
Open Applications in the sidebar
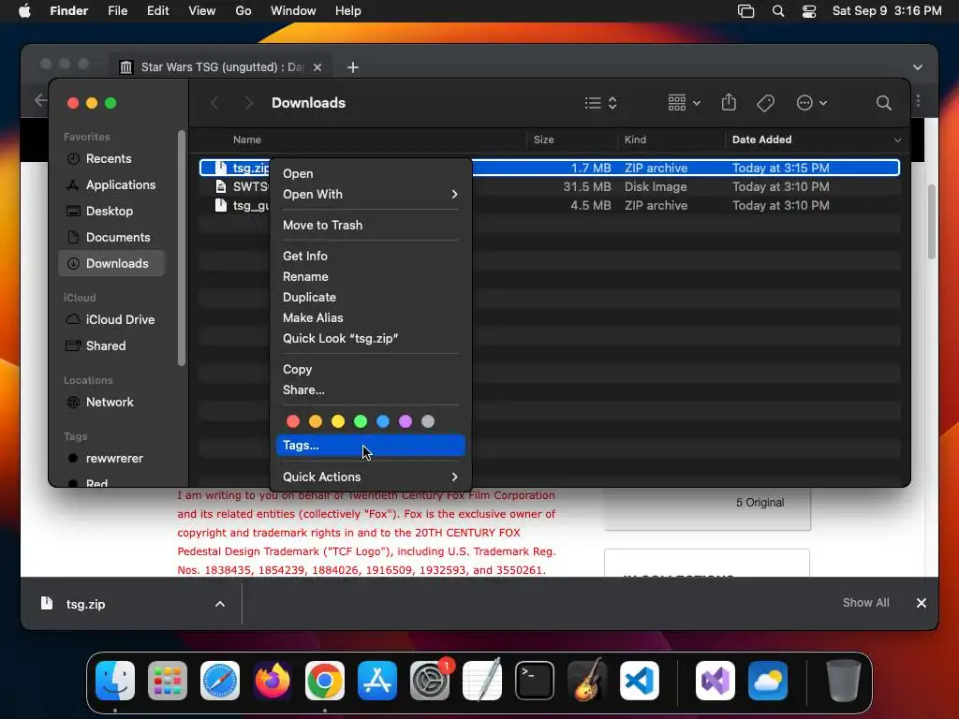click(x=111, y=185)
